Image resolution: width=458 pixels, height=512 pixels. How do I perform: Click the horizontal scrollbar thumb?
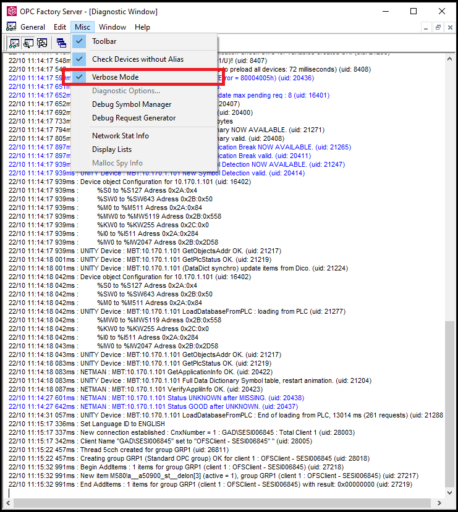[222, 503]
